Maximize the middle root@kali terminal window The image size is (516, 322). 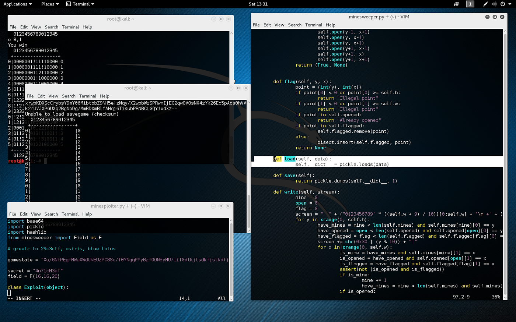pyautogui.click(x=238, y=88)
